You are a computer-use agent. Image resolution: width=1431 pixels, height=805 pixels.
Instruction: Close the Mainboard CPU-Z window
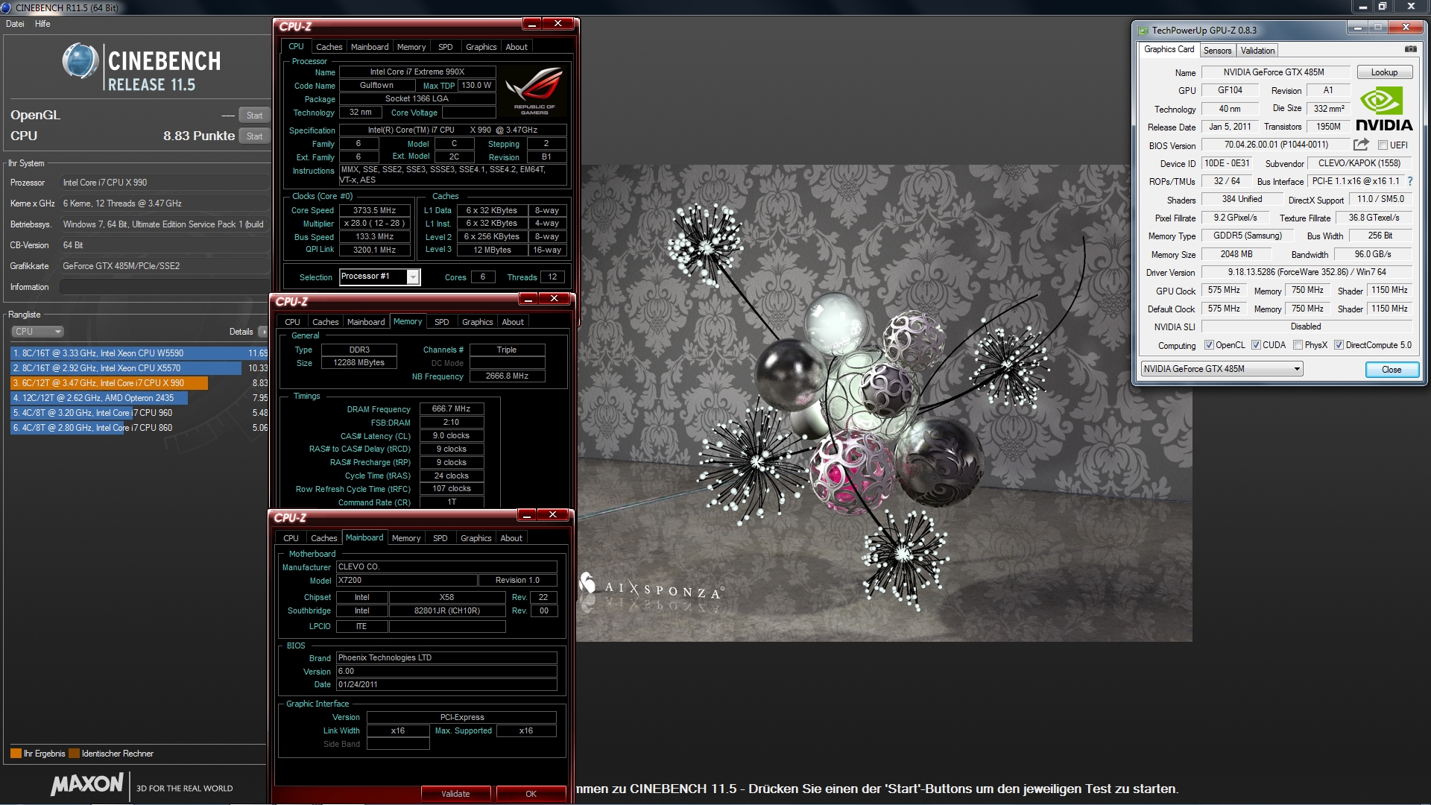[552, 515]
